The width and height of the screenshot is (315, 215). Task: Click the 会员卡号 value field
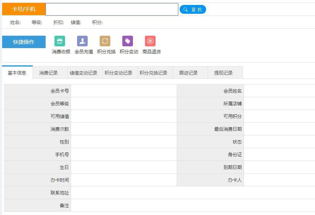coord(124,90)
